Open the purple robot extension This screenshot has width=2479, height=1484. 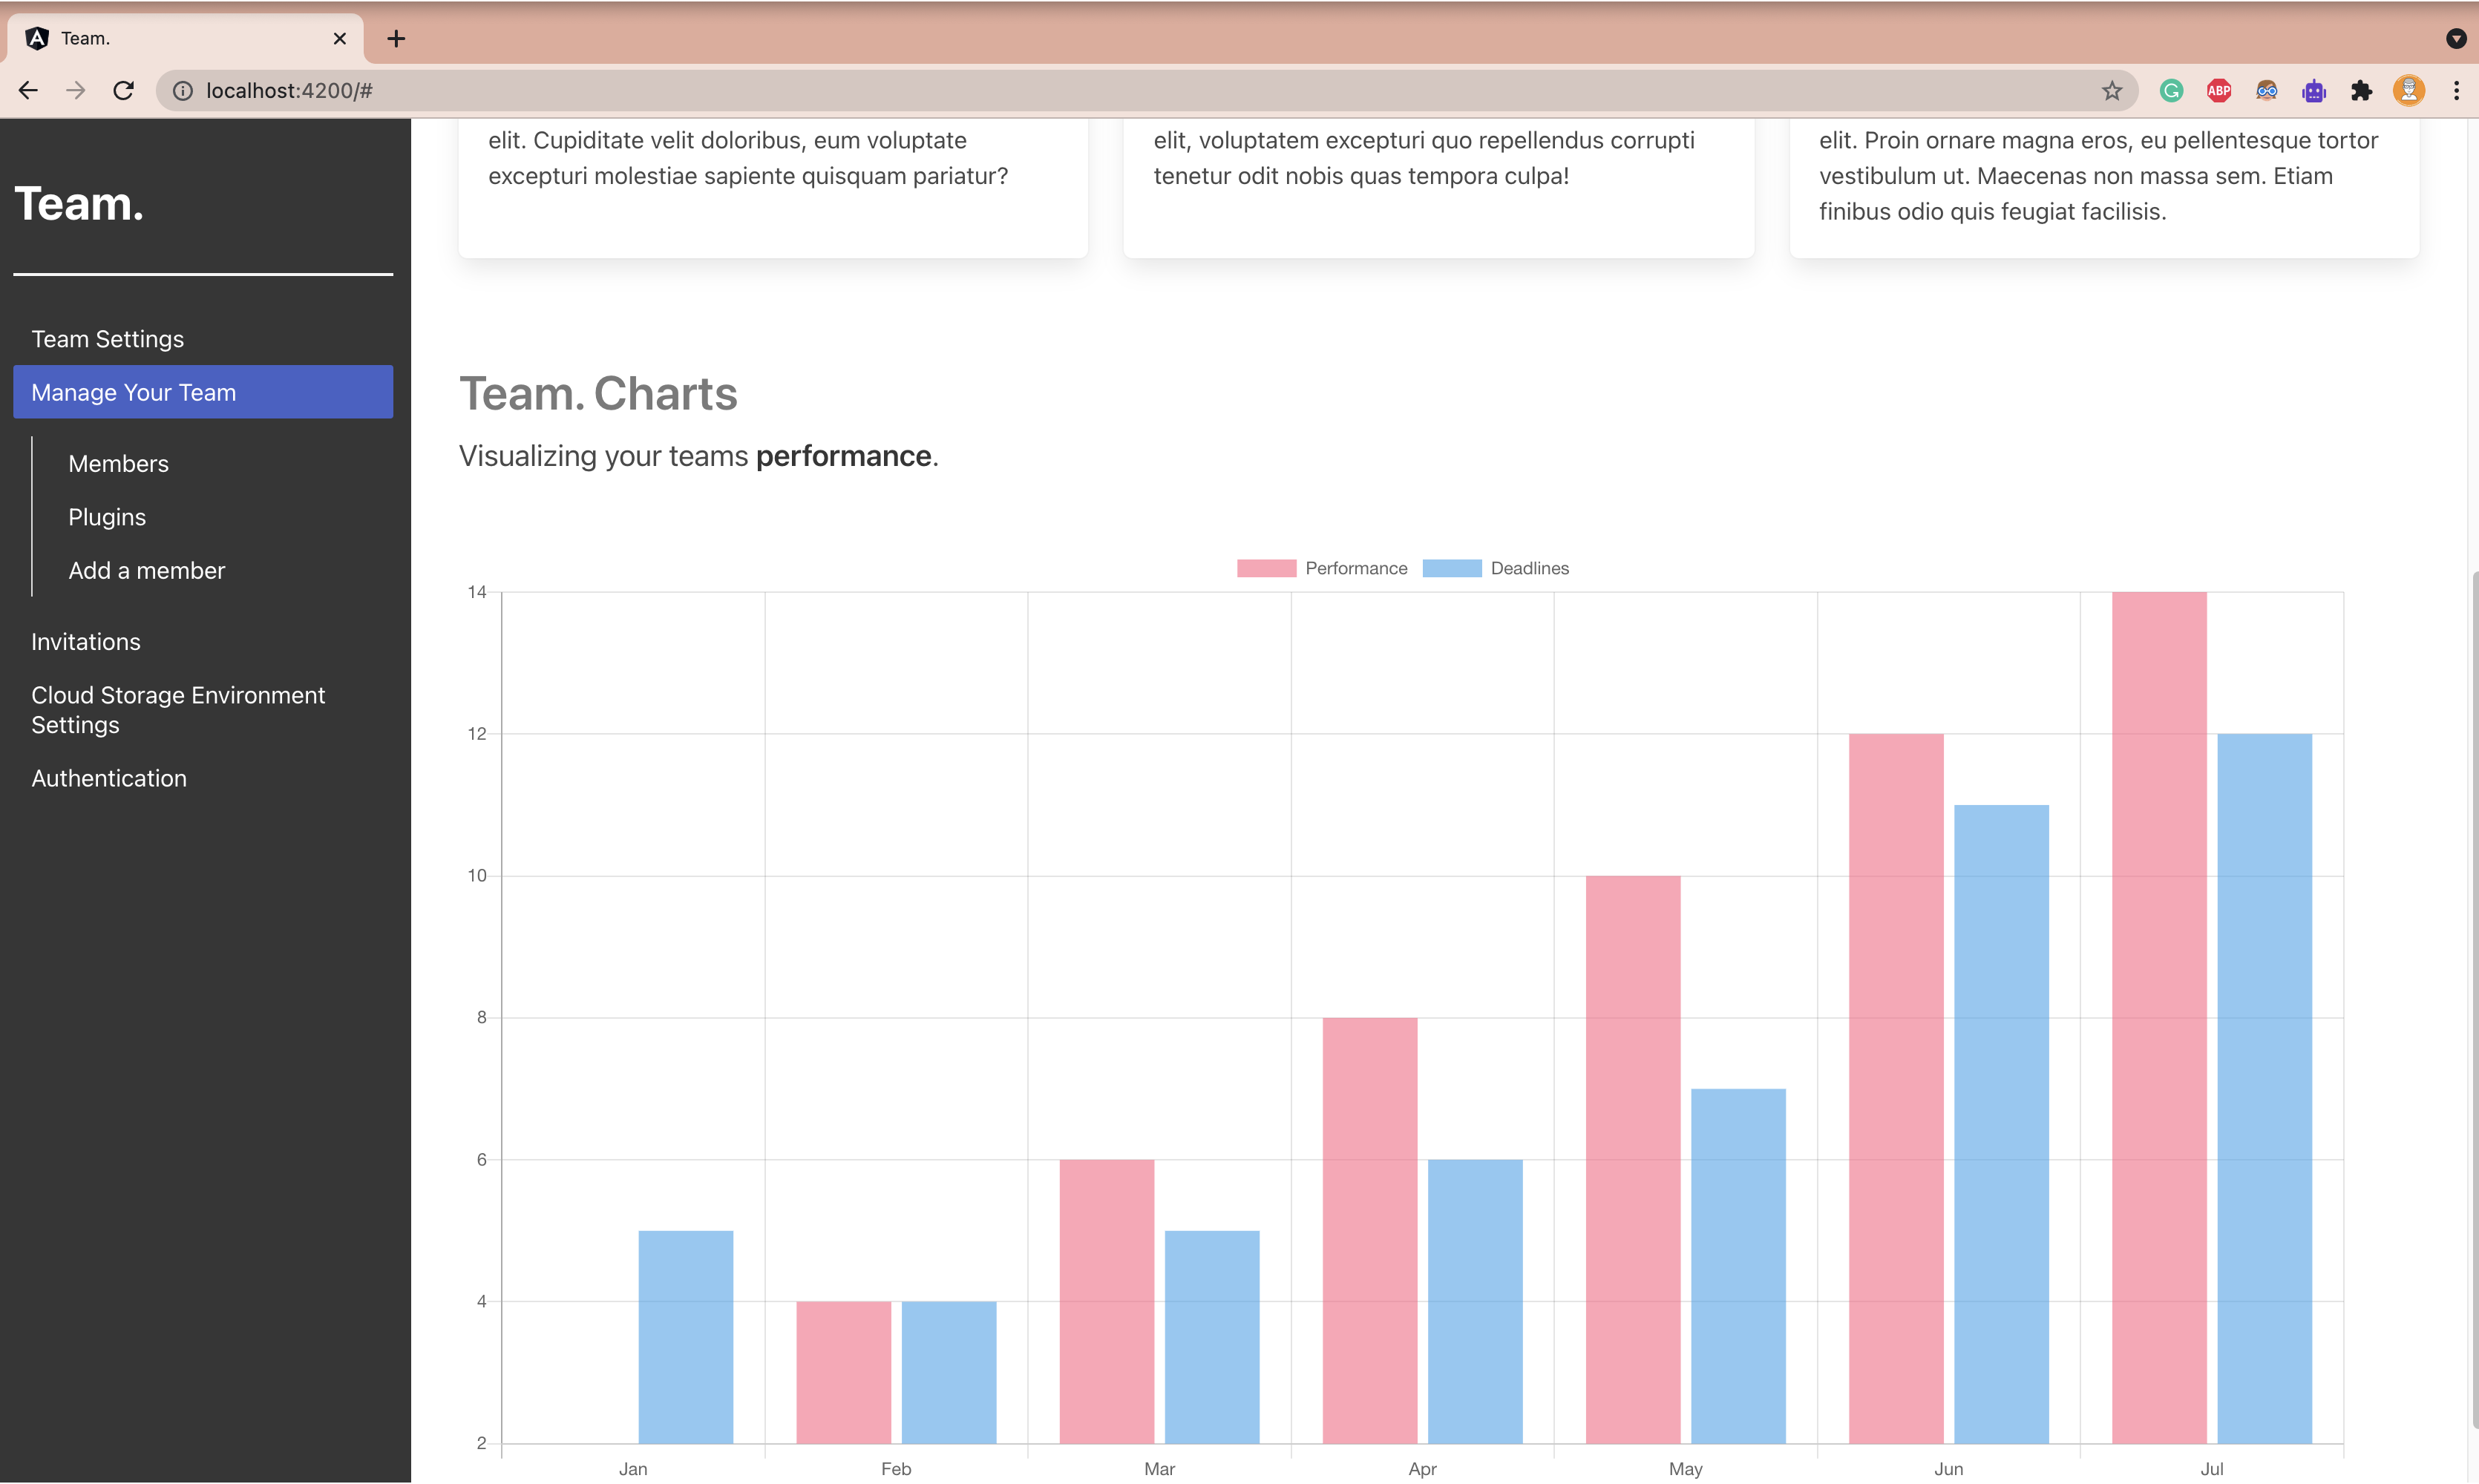[x=2313, y=90]
